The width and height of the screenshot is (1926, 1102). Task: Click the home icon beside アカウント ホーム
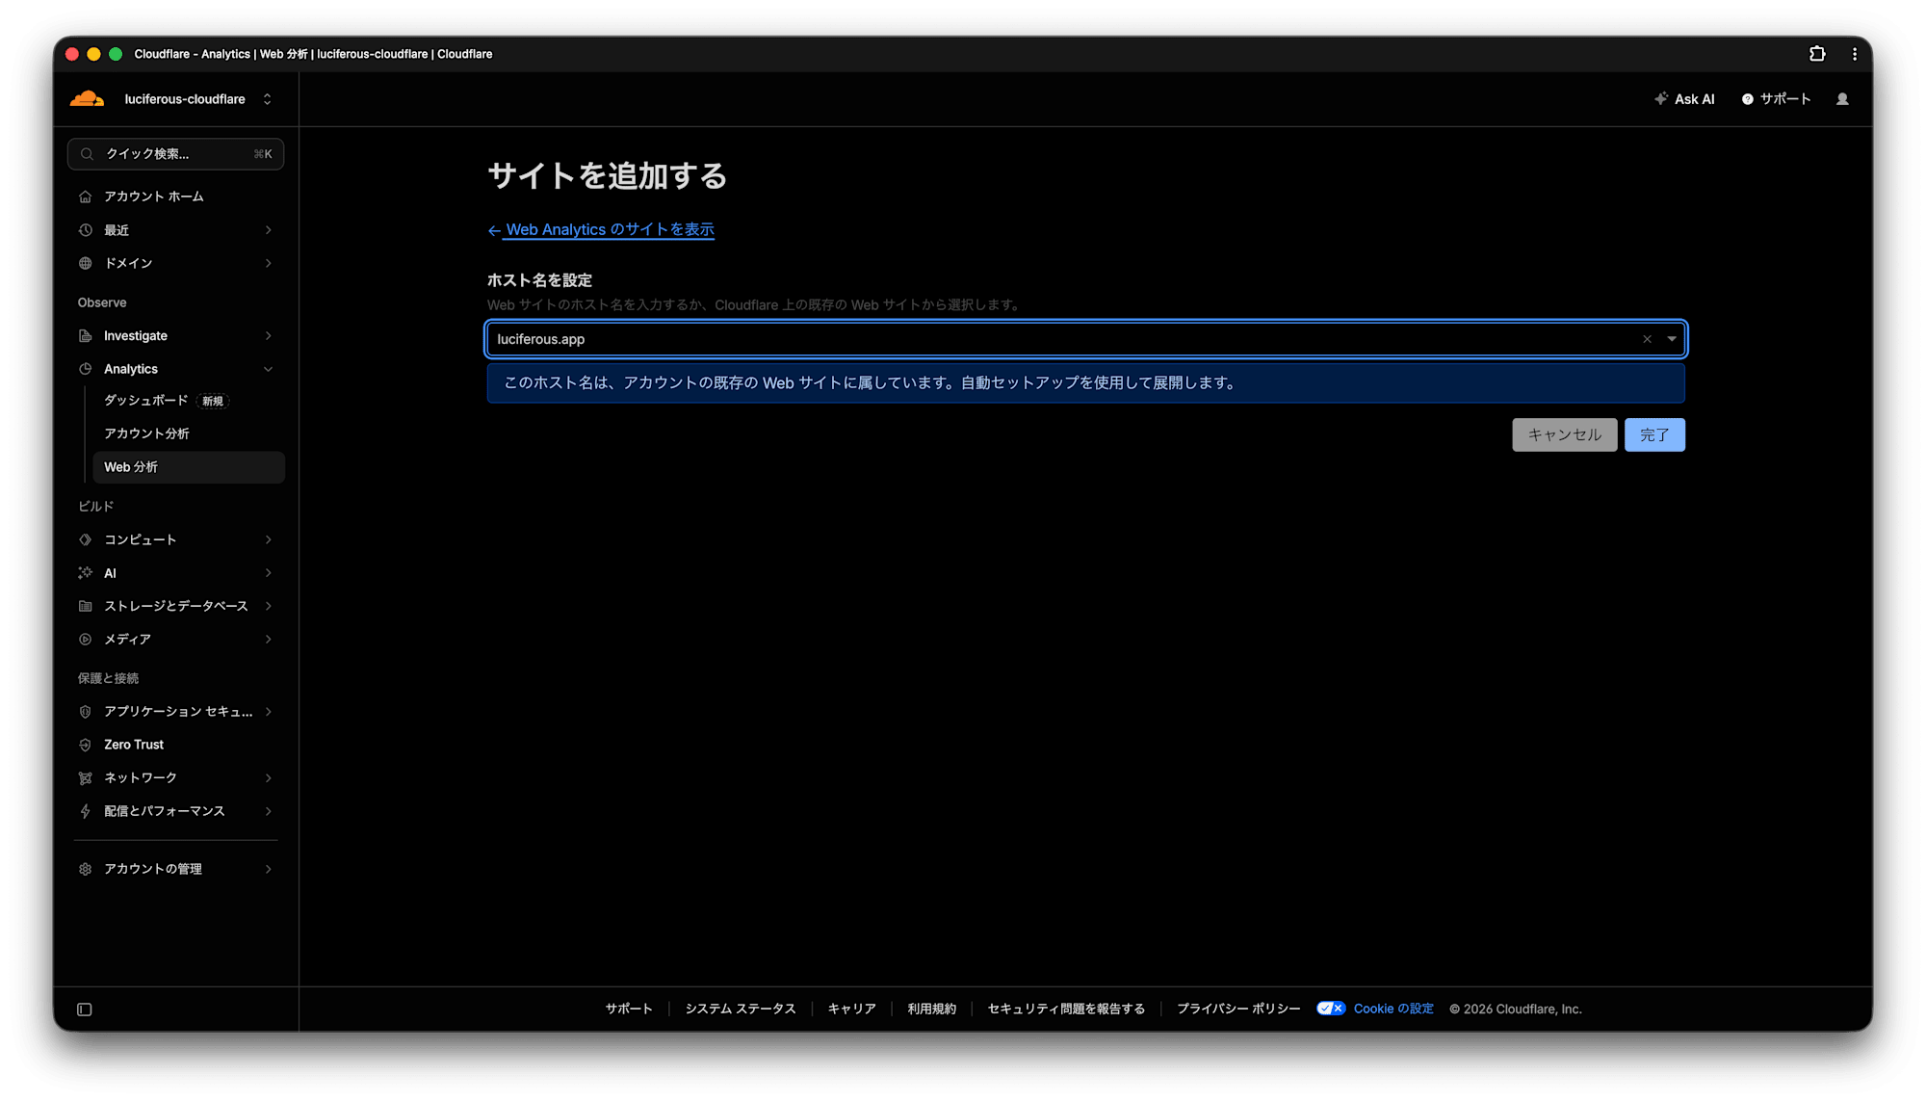(x=86, y=197)
